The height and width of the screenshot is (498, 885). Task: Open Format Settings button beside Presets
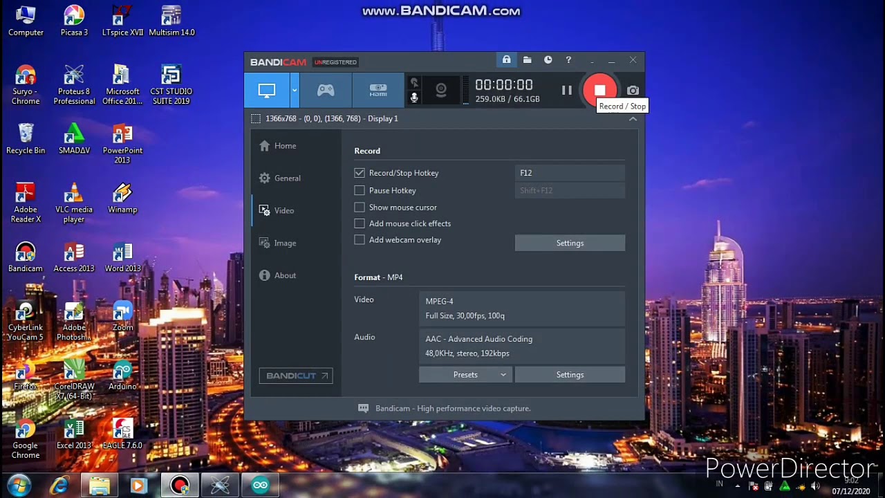(x=570, y=374)
